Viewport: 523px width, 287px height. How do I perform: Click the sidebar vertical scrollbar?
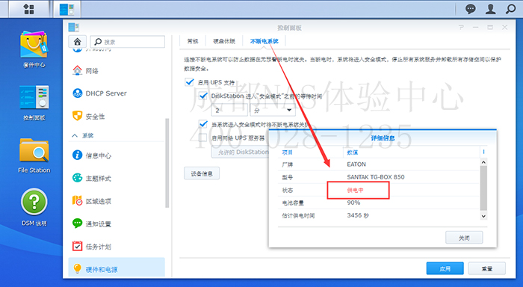[x=167, y=163]
